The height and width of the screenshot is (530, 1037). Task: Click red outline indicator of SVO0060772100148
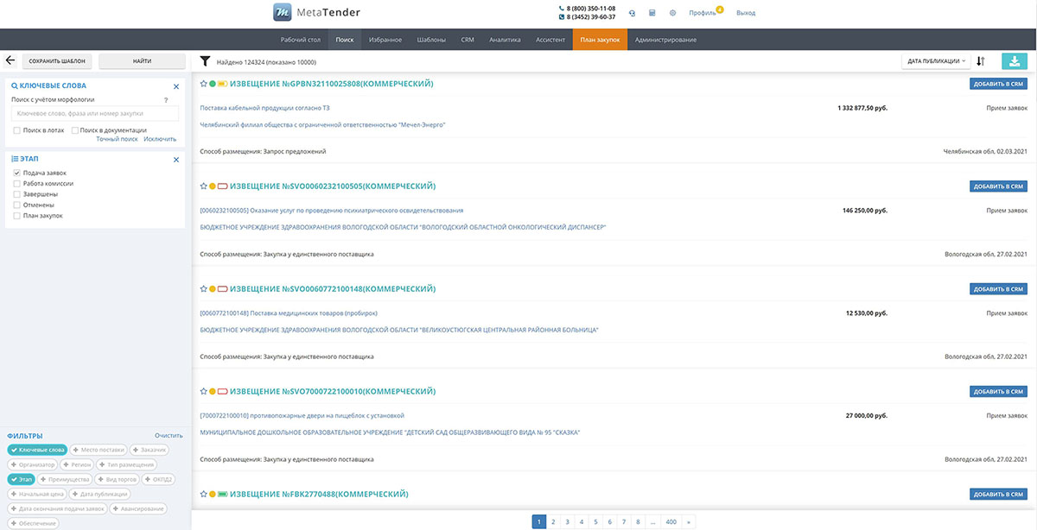coord(222,288)
